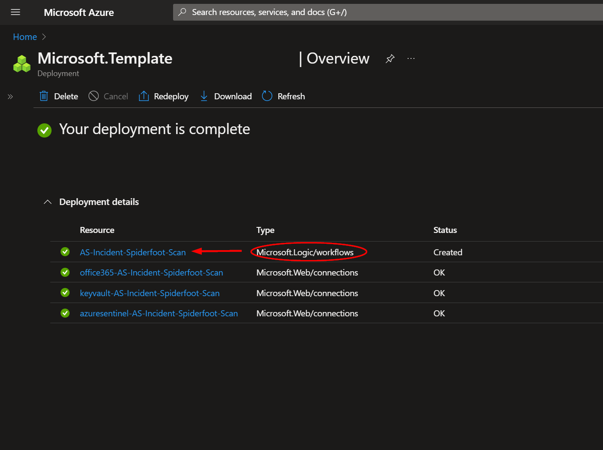Image resolution: width=603 pixels, height=450 pixels.
Task: Click the breadcrumb chevron after Home
Action: click(44, 37)
